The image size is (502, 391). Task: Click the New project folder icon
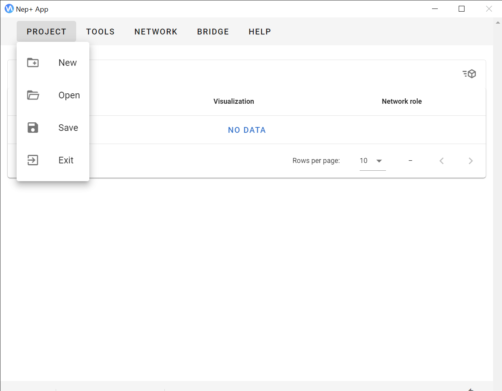pos(33,63)
